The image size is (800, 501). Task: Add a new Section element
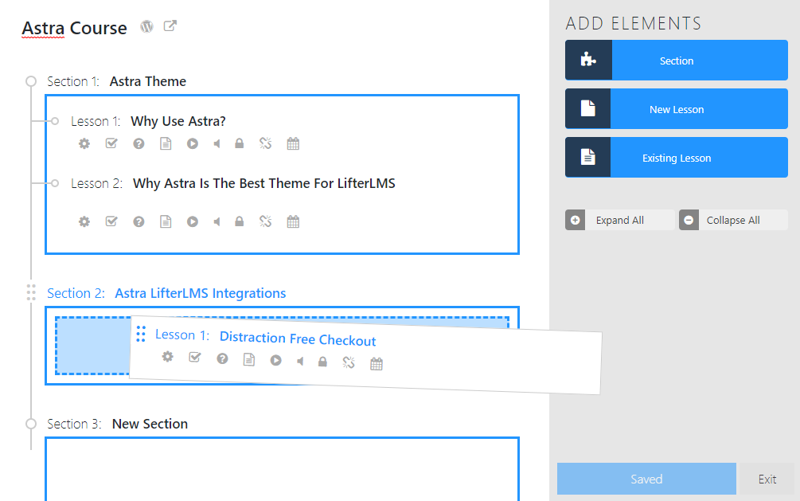tap(677, 61)
